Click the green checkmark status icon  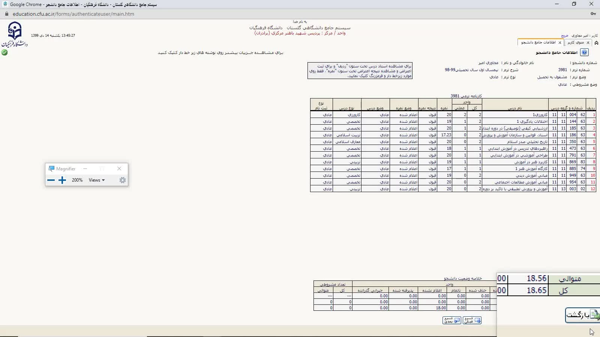4,52
